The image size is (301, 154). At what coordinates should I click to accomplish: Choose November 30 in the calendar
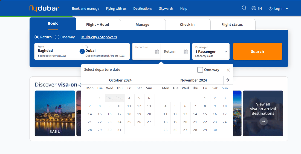click(x=215, y=130)
